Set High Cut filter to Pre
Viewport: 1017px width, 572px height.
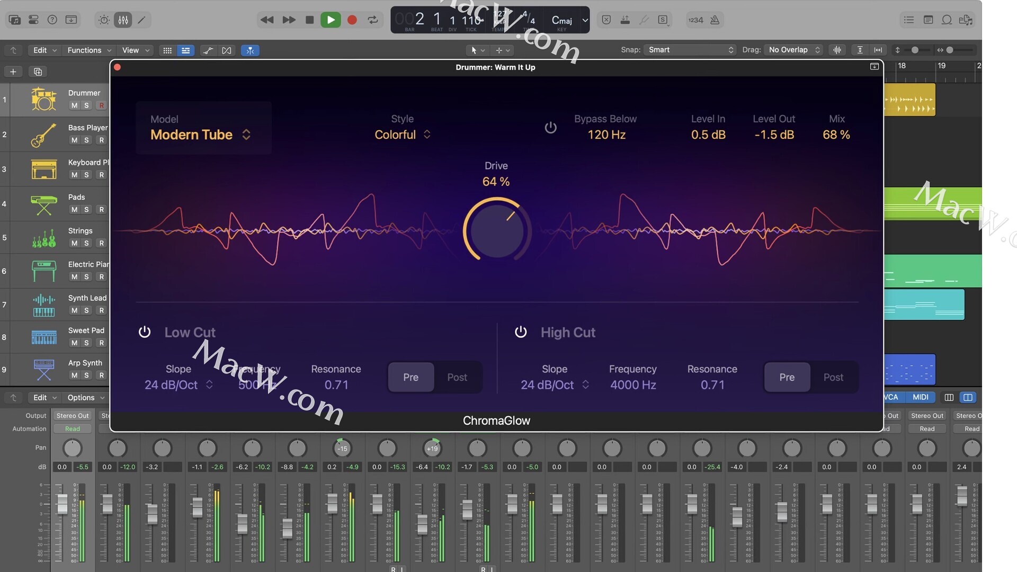[x=787, y=377]
